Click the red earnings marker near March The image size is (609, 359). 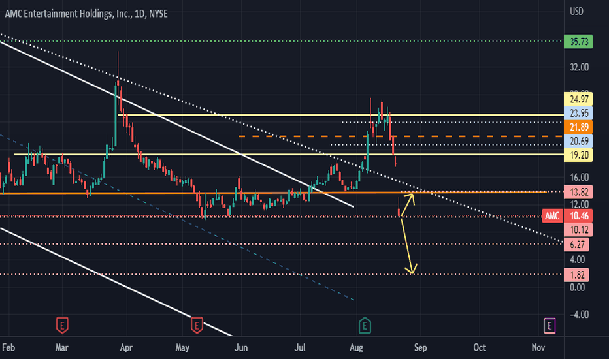pyautogui.click(x=62, y=325)
